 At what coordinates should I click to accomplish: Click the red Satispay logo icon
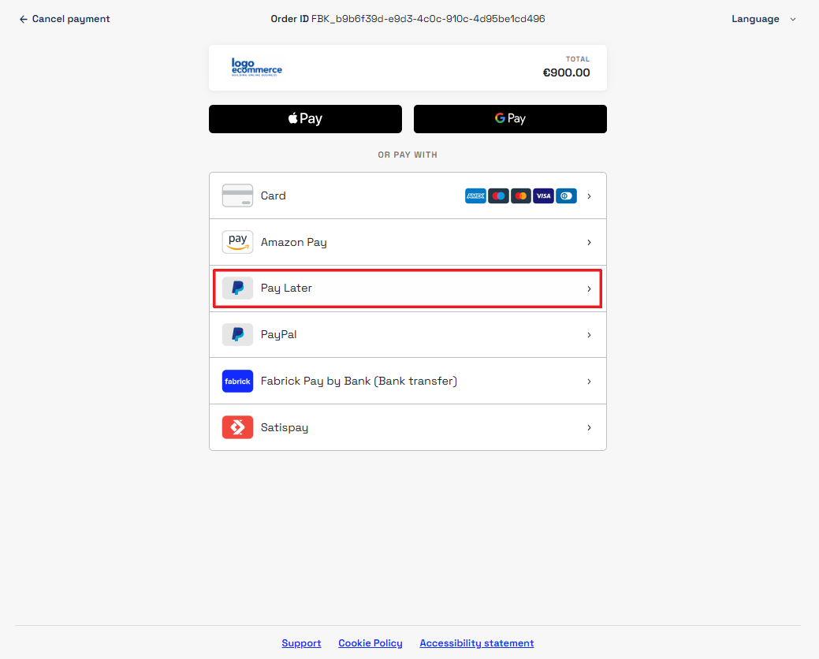[x=237, y=427]
